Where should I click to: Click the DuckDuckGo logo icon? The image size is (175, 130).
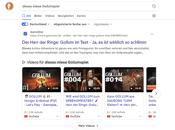click(10, 6)
